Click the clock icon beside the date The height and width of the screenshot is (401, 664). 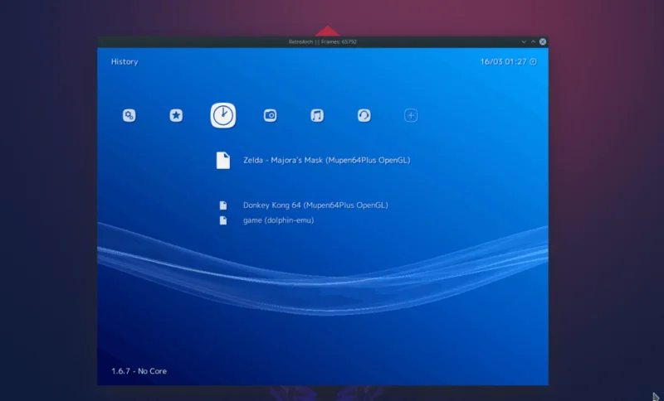tap(533, 61)
